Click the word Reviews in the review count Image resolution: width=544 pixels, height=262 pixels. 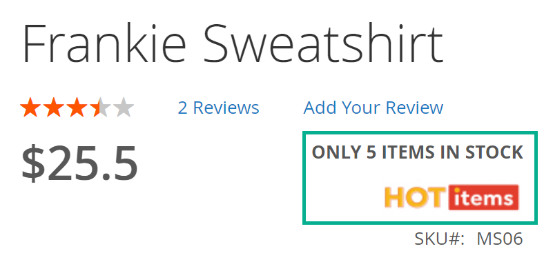coord(226,108)
